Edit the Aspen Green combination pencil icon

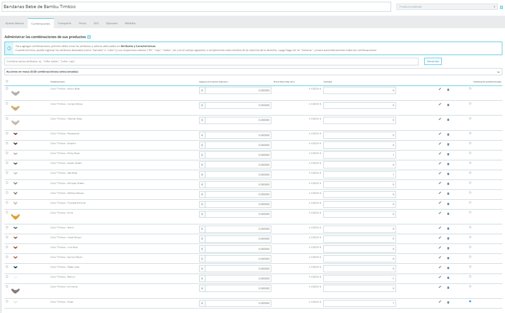[440, 163]
